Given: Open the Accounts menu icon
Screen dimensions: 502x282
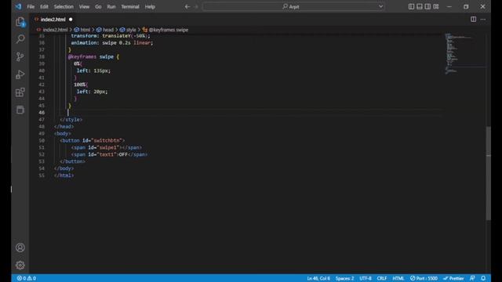Looking at the screenshot, I should pyautogui.click(x=20, y=248).
